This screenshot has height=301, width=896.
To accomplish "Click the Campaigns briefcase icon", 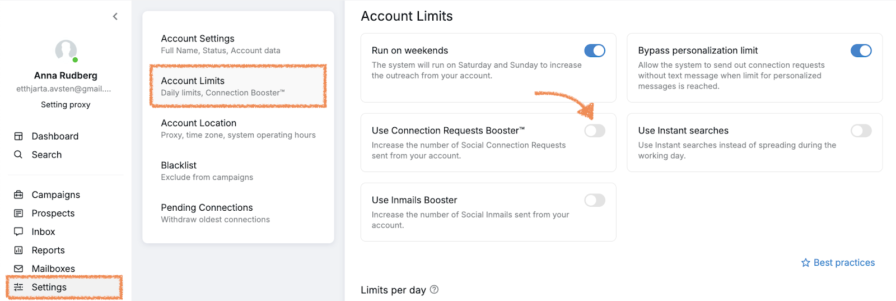I will click(18, 195).
